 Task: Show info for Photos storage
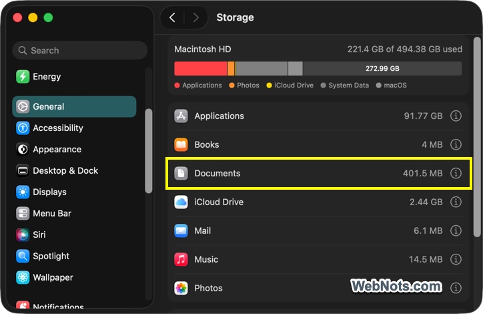click(456, 288)
